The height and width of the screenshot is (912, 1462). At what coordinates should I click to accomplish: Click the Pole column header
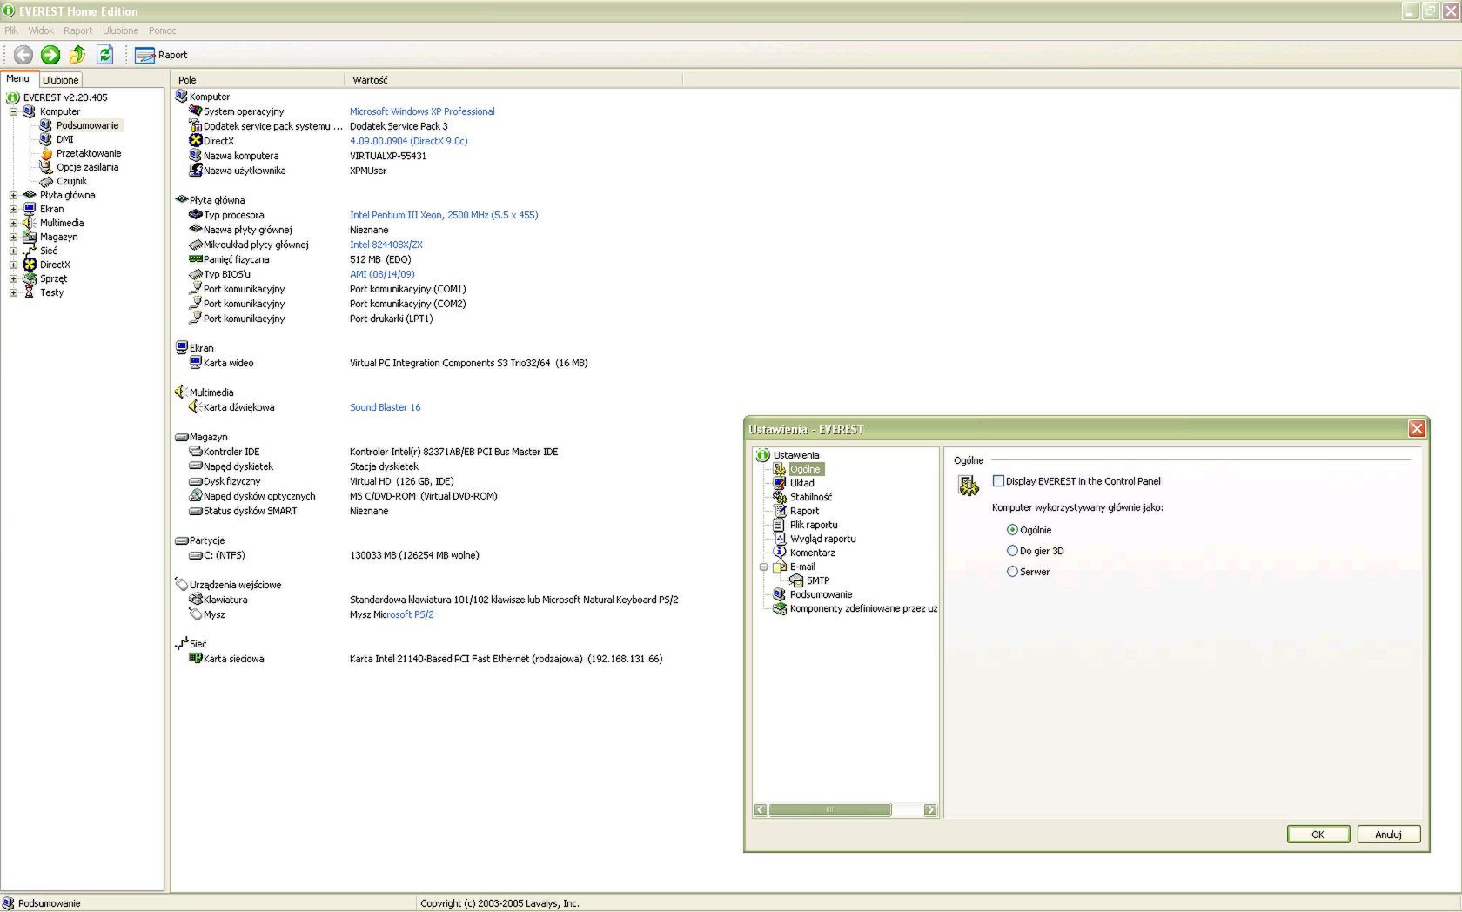click(258, 80)
